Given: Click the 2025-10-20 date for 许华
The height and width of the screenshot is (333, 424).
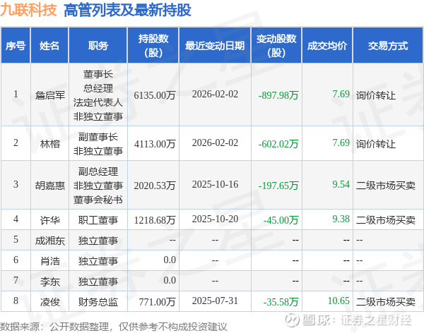Looking at the screenshot, I should 215,219.
